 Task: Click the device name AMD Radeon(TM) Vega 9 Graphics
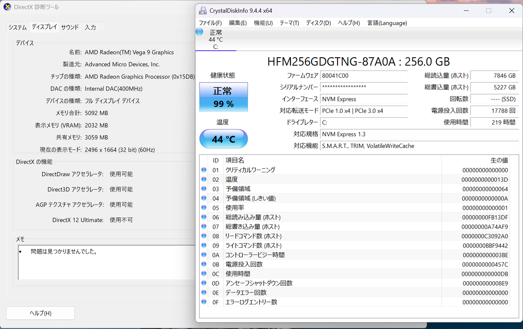129,52
